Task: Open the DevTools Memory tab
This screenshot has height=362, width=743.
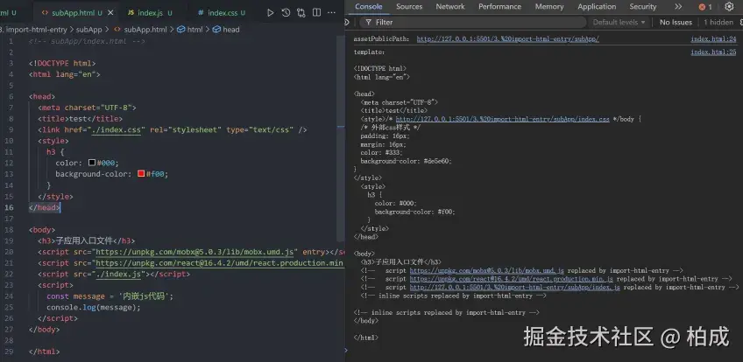Action: pos(549,7)
